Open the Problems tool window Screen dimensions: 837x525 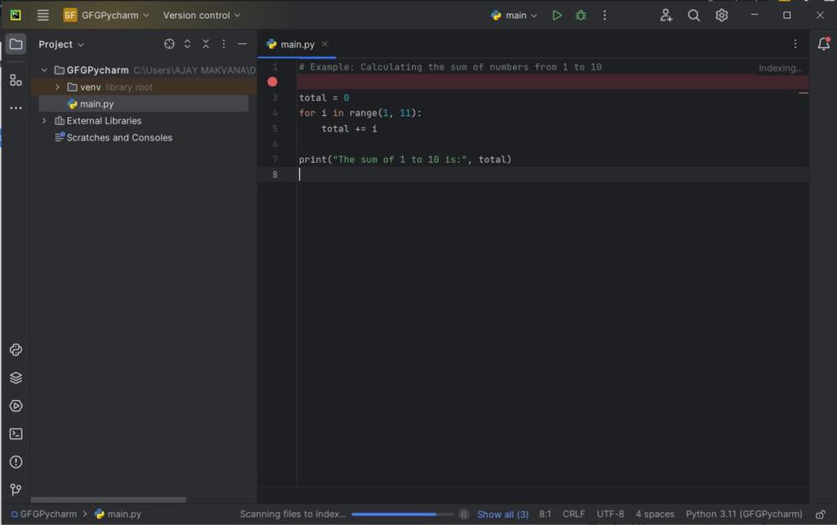16,462
